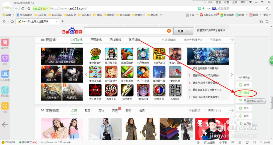Open the LOL直播 sidebar icon
The image size is (273, 145).
point(5,74)
